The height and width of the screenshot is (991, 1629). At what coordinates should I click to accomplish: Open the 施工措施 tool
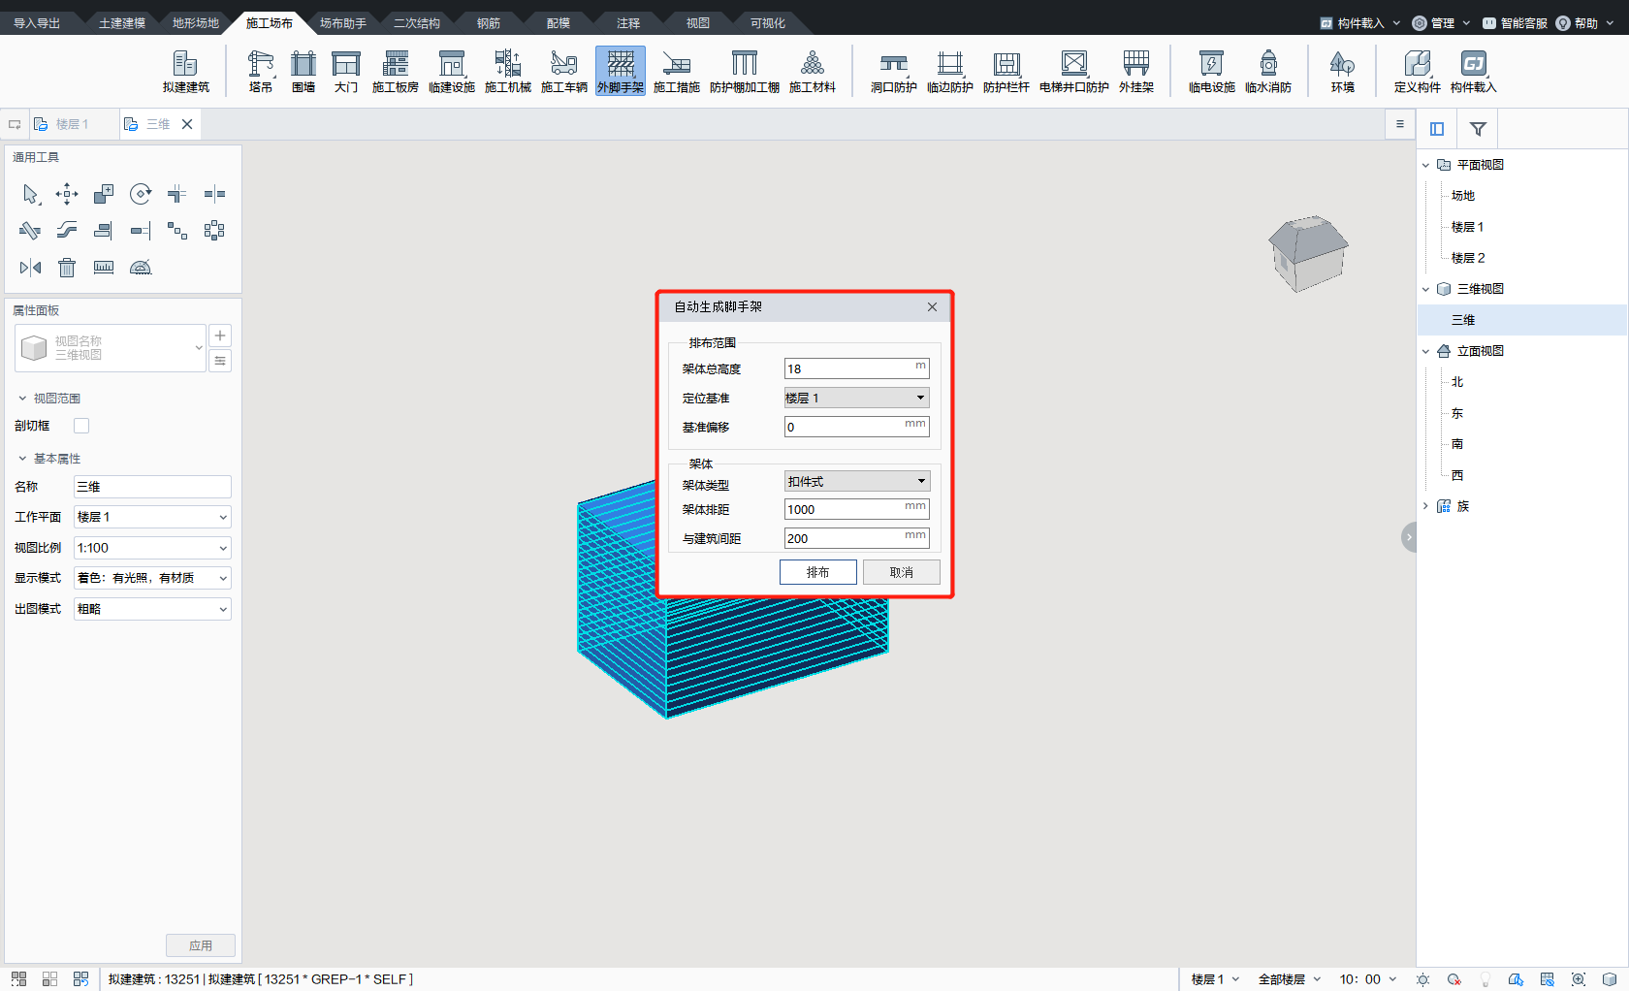pyautogui.click(x=677, y=72)
